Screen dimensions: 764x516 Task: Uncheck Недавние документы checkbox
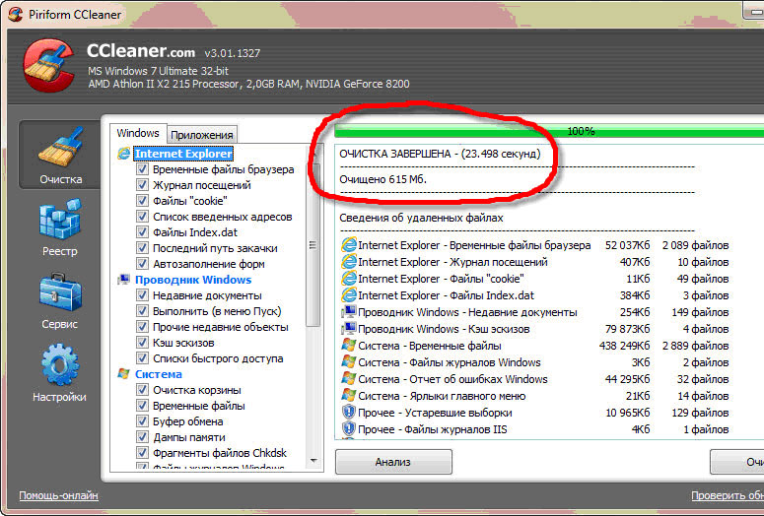[142, 295]
